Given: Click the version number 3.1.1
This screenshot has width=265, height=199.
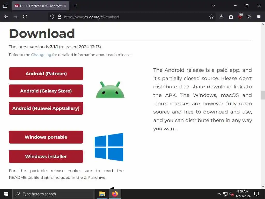Looking at the screenshot, I should (54, 47).
